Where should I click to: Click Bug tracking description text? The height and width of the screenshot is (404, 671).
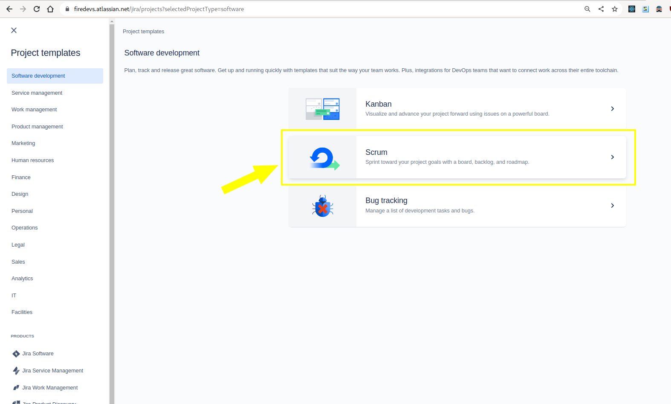click(x=420, y=211)
